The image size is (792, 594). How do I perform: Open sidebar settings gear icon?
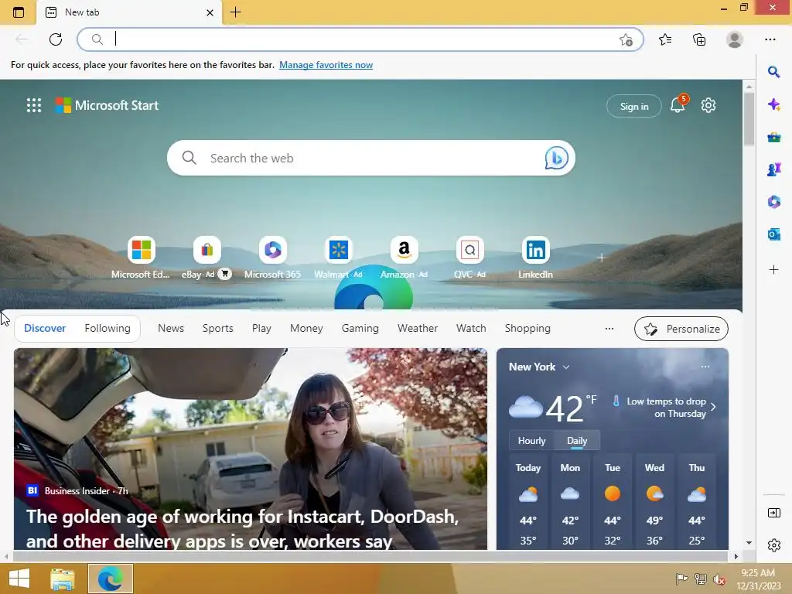click(x=773, y=545)
